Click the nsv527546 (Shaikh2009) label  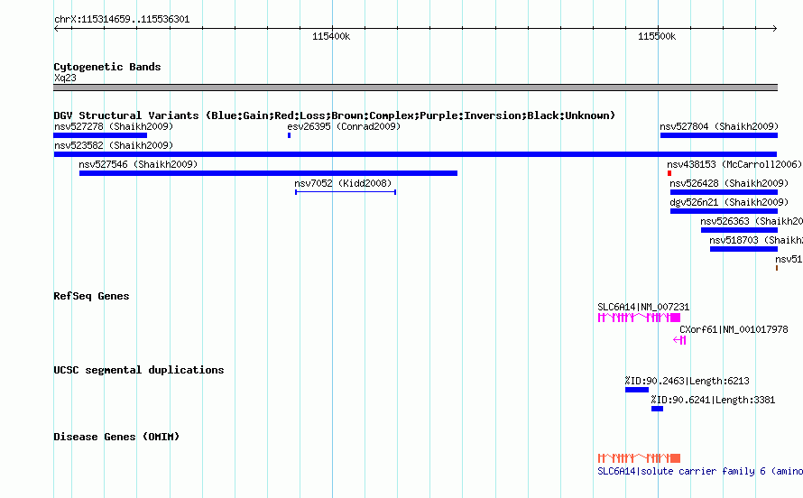(x=138, y=164)
